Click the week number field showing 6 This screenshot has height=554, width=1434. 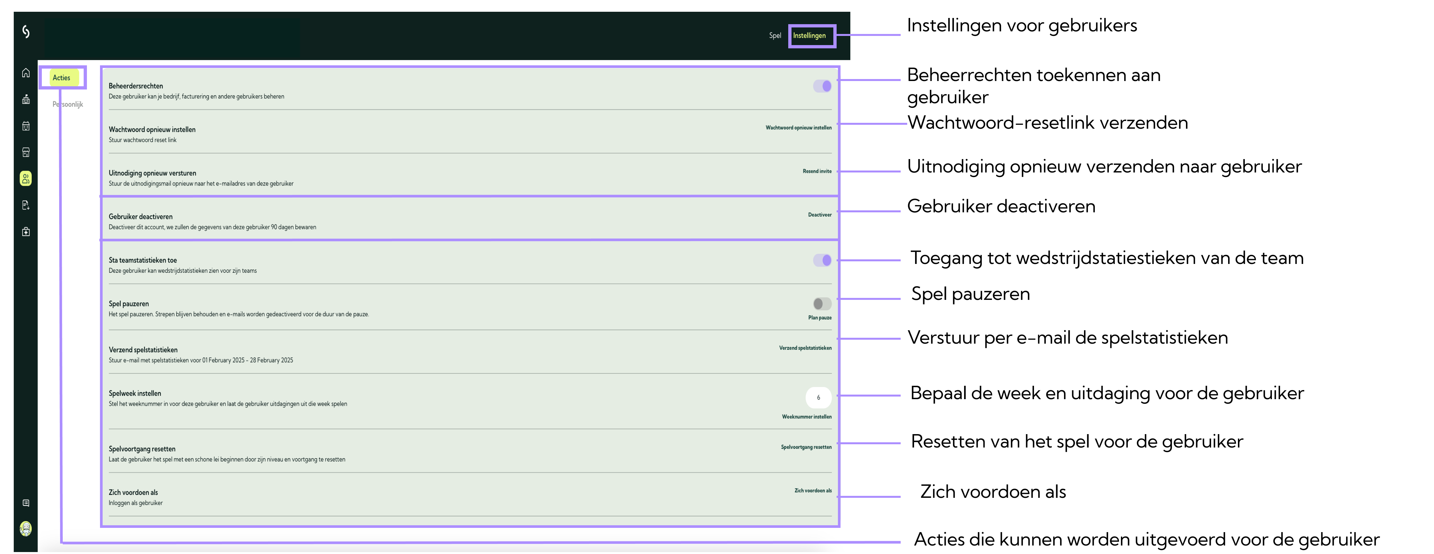818,398
